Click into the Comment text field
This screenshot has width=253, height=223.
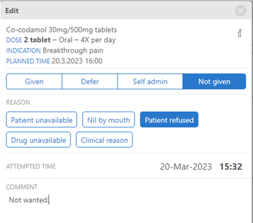click(126, 200)
